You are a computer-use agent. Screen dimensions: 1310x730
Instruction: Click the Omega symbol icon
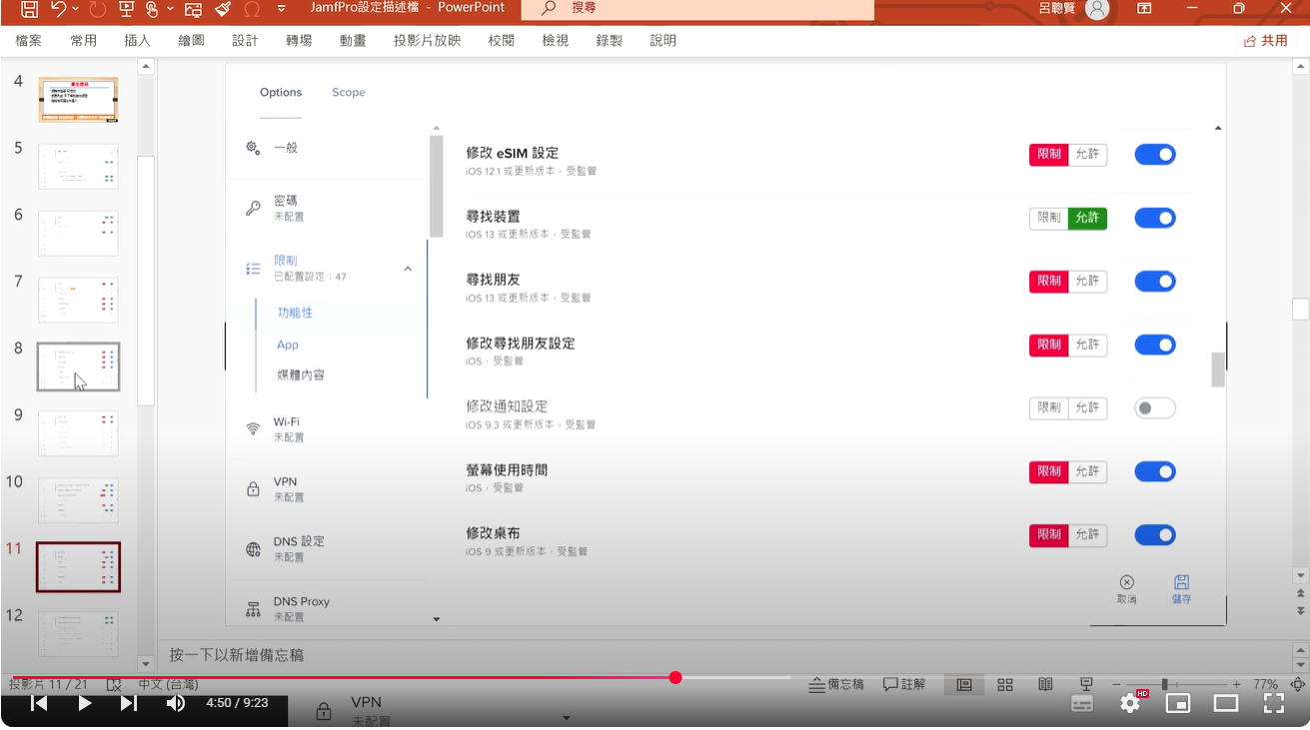coord(251,9)
